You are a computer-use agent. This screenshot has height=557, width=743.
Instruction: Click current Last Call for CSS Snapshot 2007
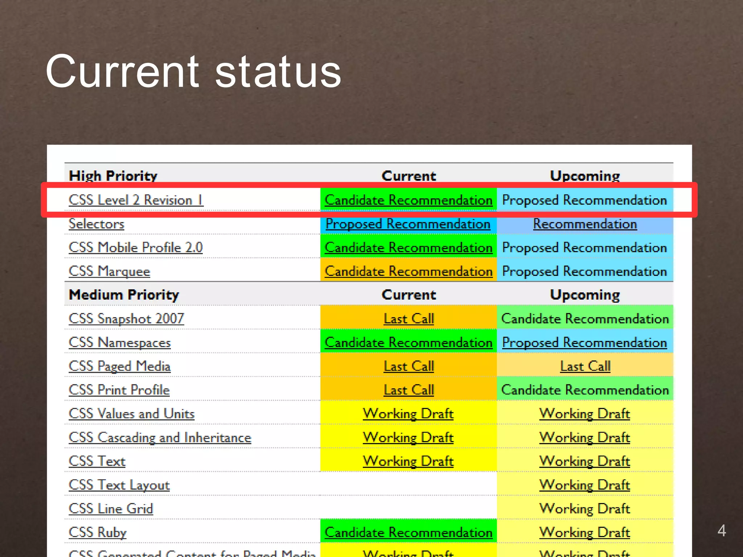click(x=409, y=319)
